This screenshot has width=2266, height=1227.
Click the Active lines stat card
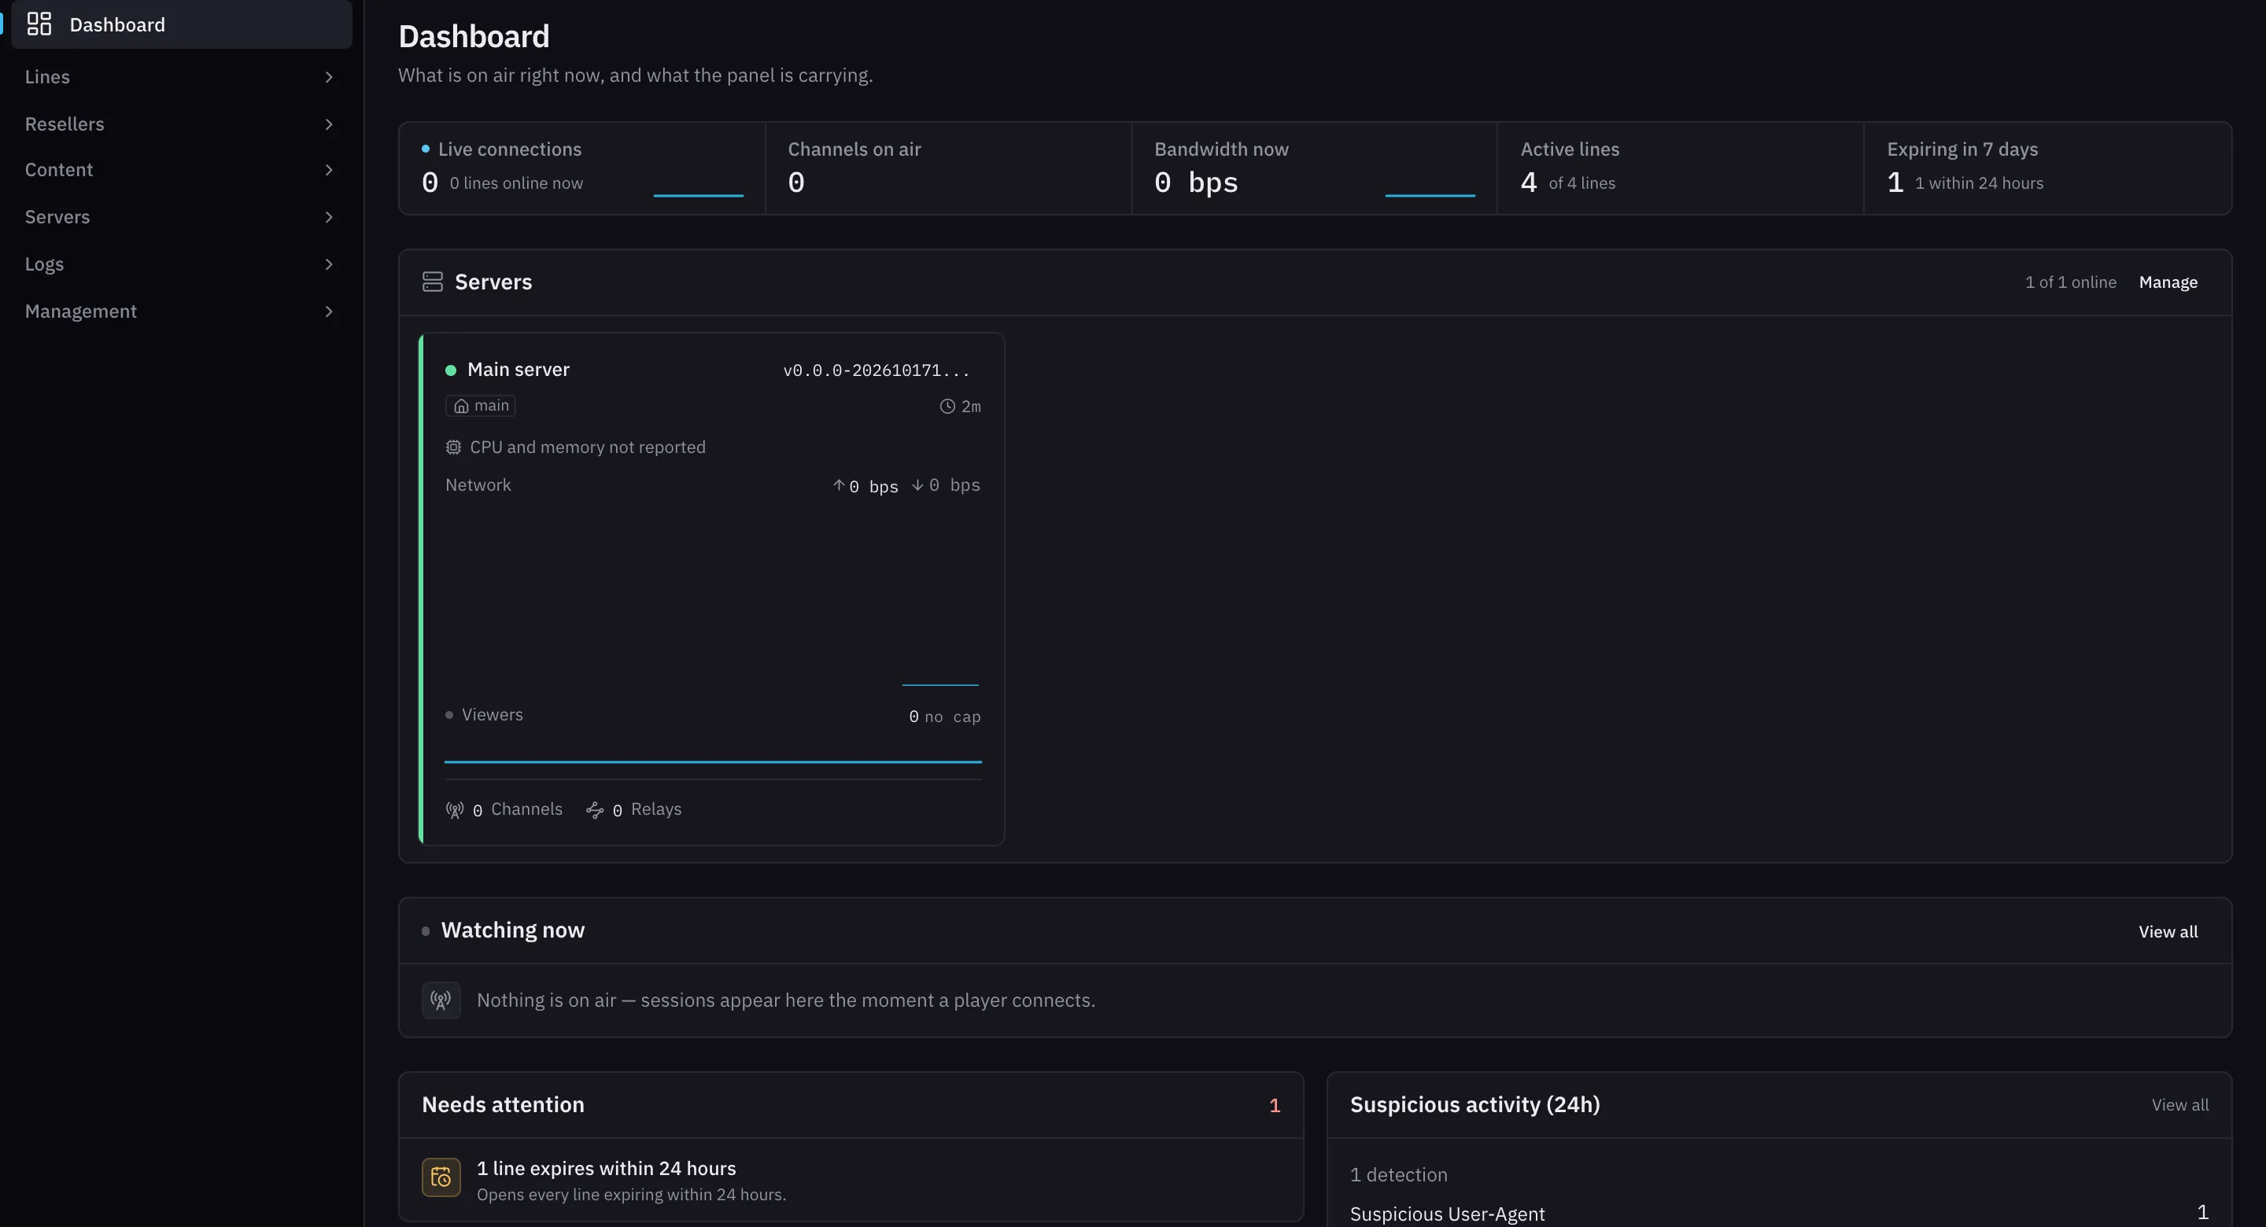(1680, 168)
